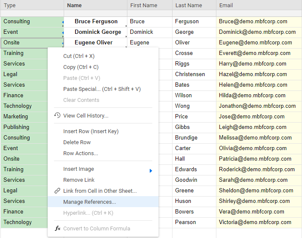Choose Copy (Ctrl + C) menu option

(81, 67)
